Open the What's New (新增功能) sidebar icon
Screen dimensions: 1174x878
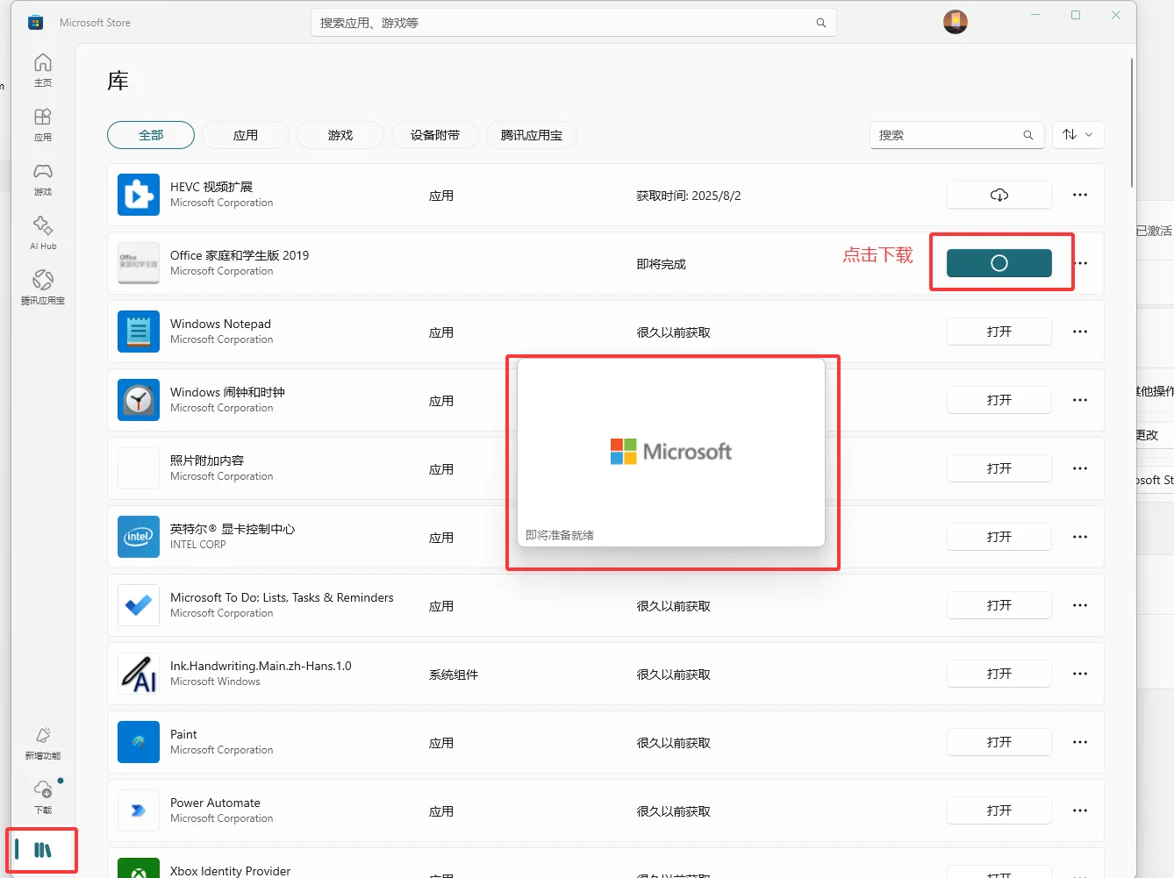click(x=43, y=743)
